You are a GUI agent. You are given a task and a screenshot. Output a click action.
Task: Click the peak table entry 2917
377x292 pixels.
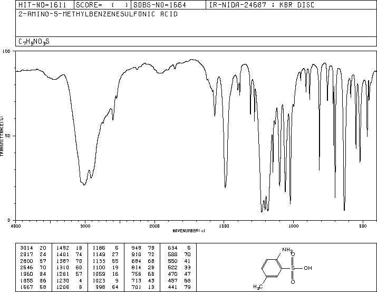pos(26,255)
